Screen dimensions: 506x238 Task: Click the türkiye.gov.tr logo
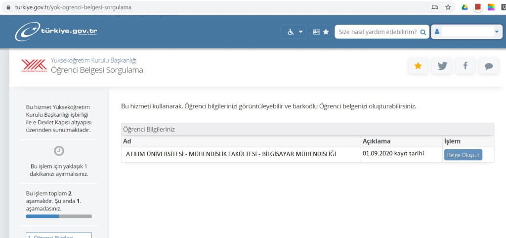(x=56, y=32)
